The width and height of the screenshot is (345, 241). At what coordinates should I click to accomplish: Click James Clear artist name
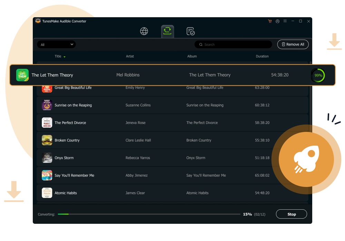click(135, 193)
